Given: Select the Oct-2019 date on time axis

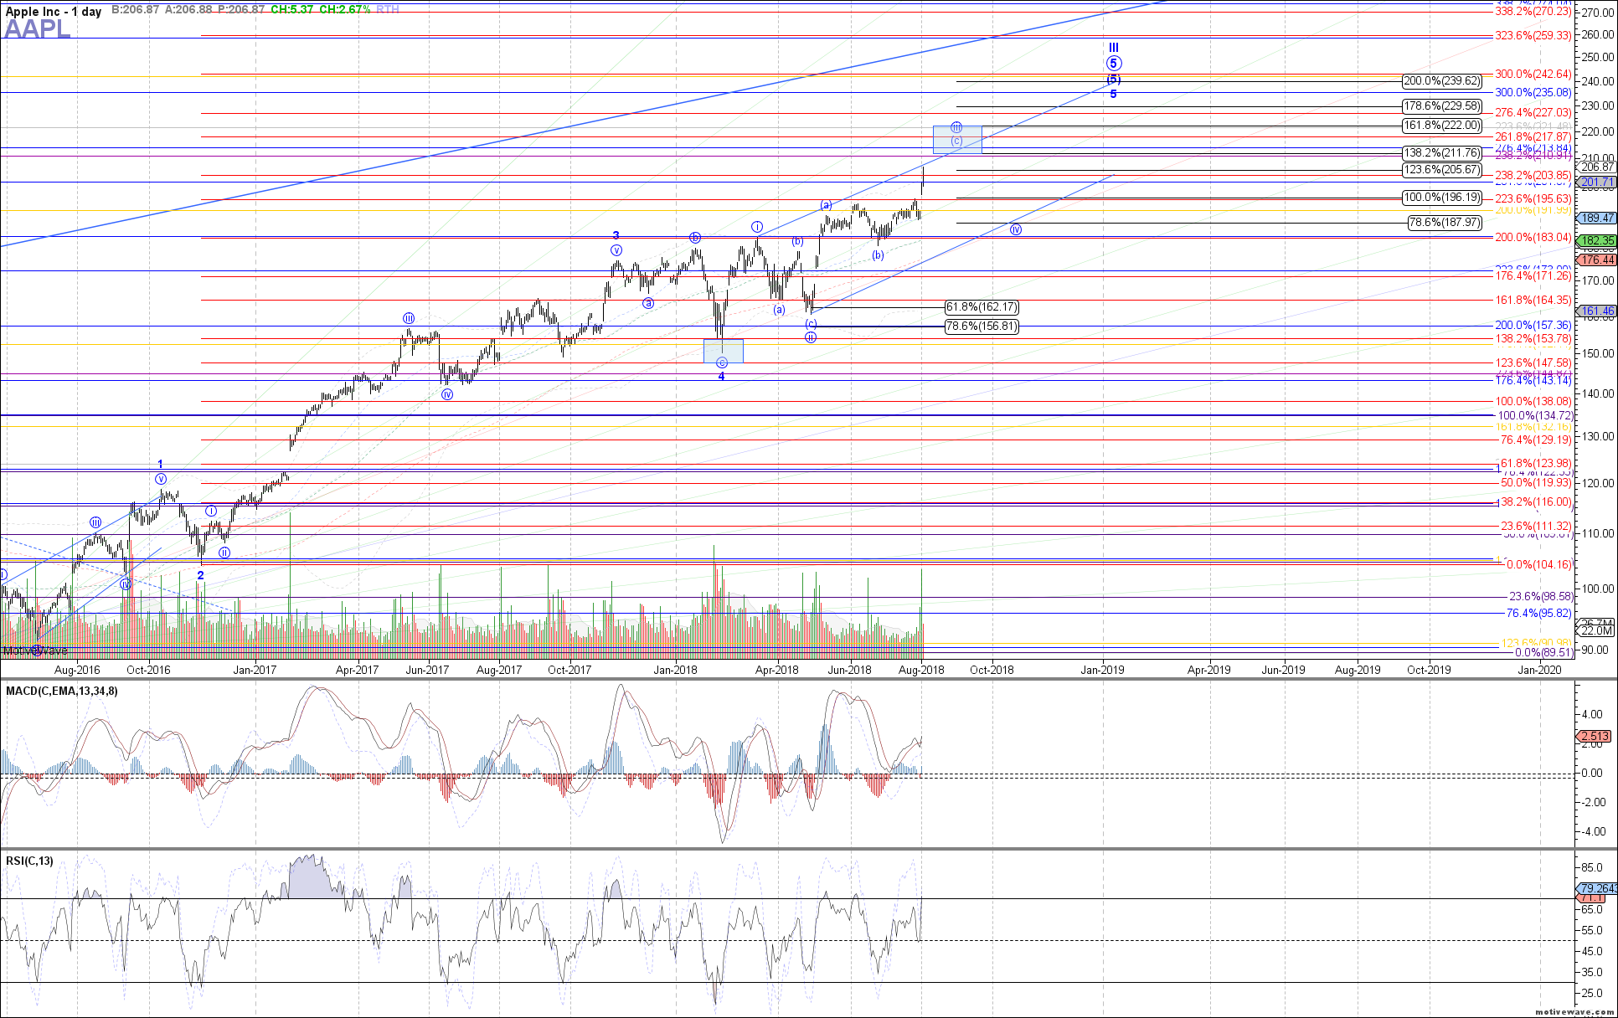Looking at the screenshot, I should point(1429,670).
